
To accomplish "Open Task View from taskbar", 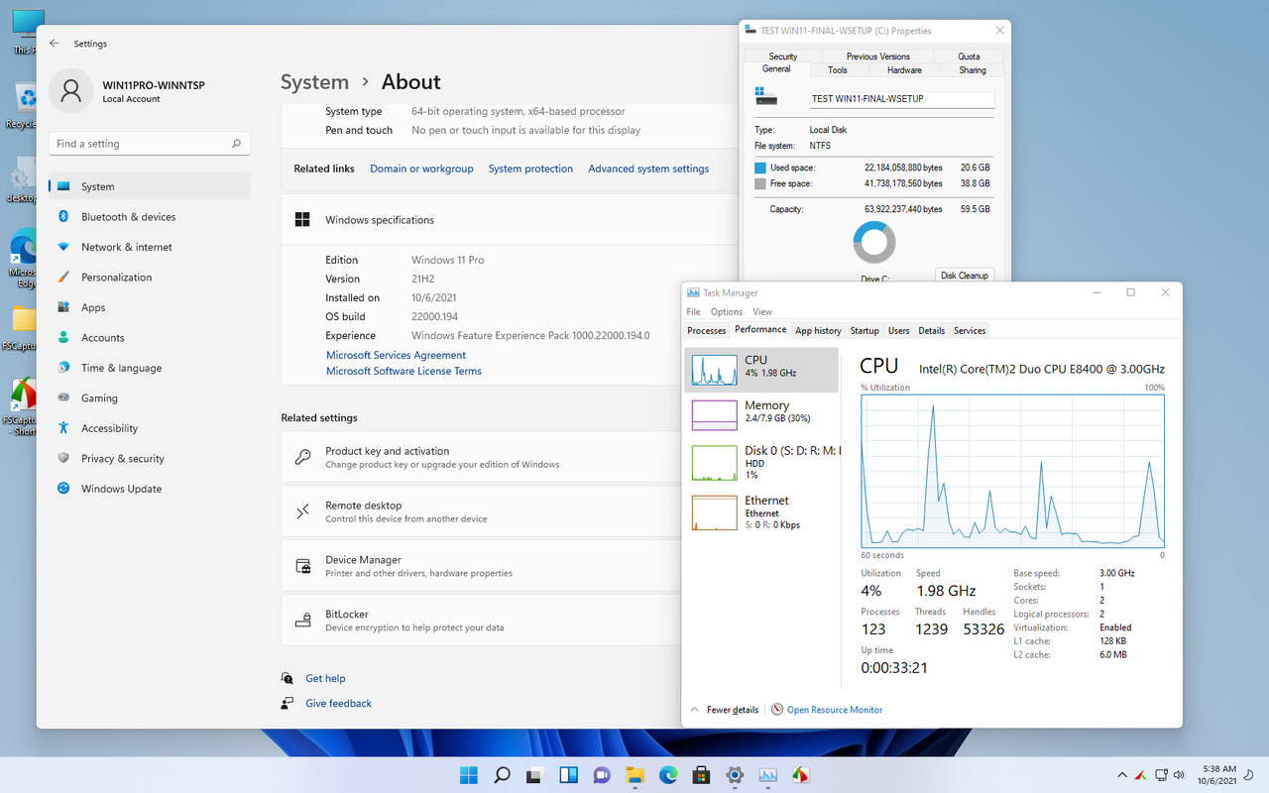I will click(x=534, y=774).
